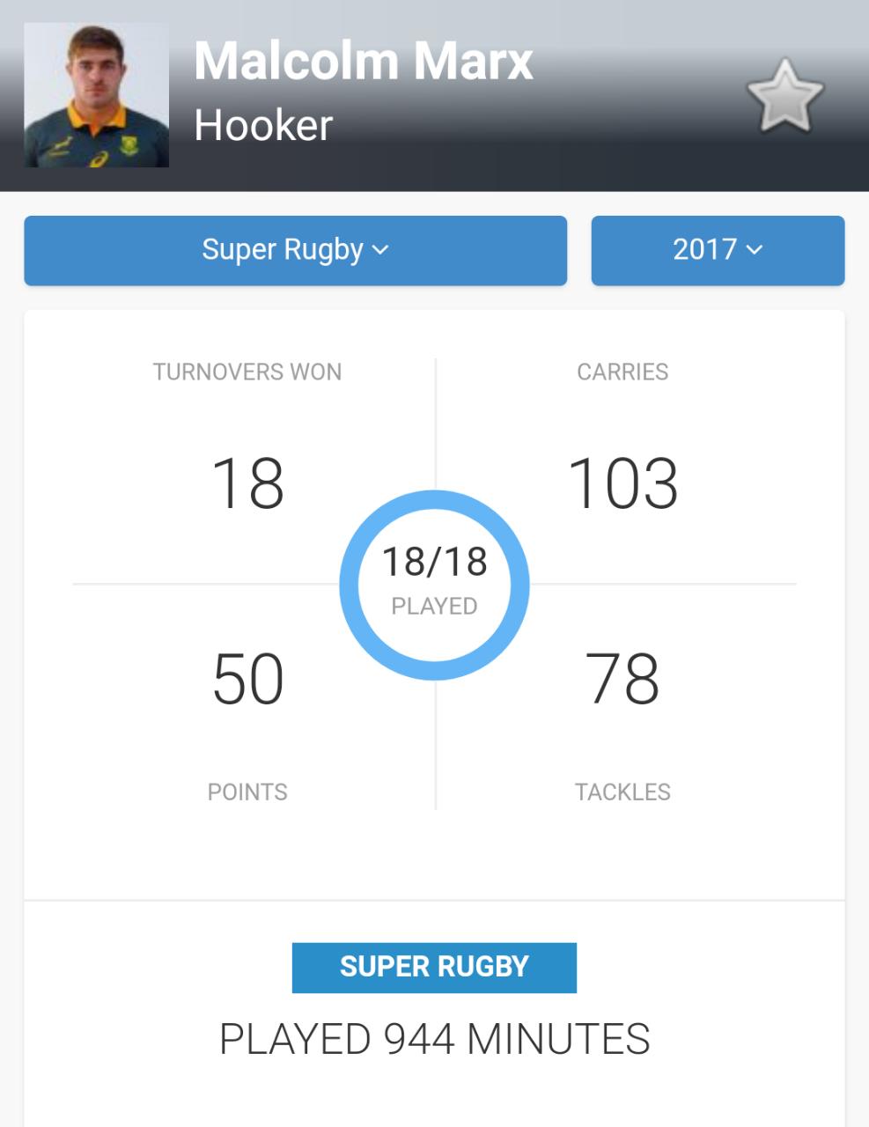The height and width of the screenshot is (1127, 869).
Task: Click the 18/18 games played count
Action: coord(434,562)
